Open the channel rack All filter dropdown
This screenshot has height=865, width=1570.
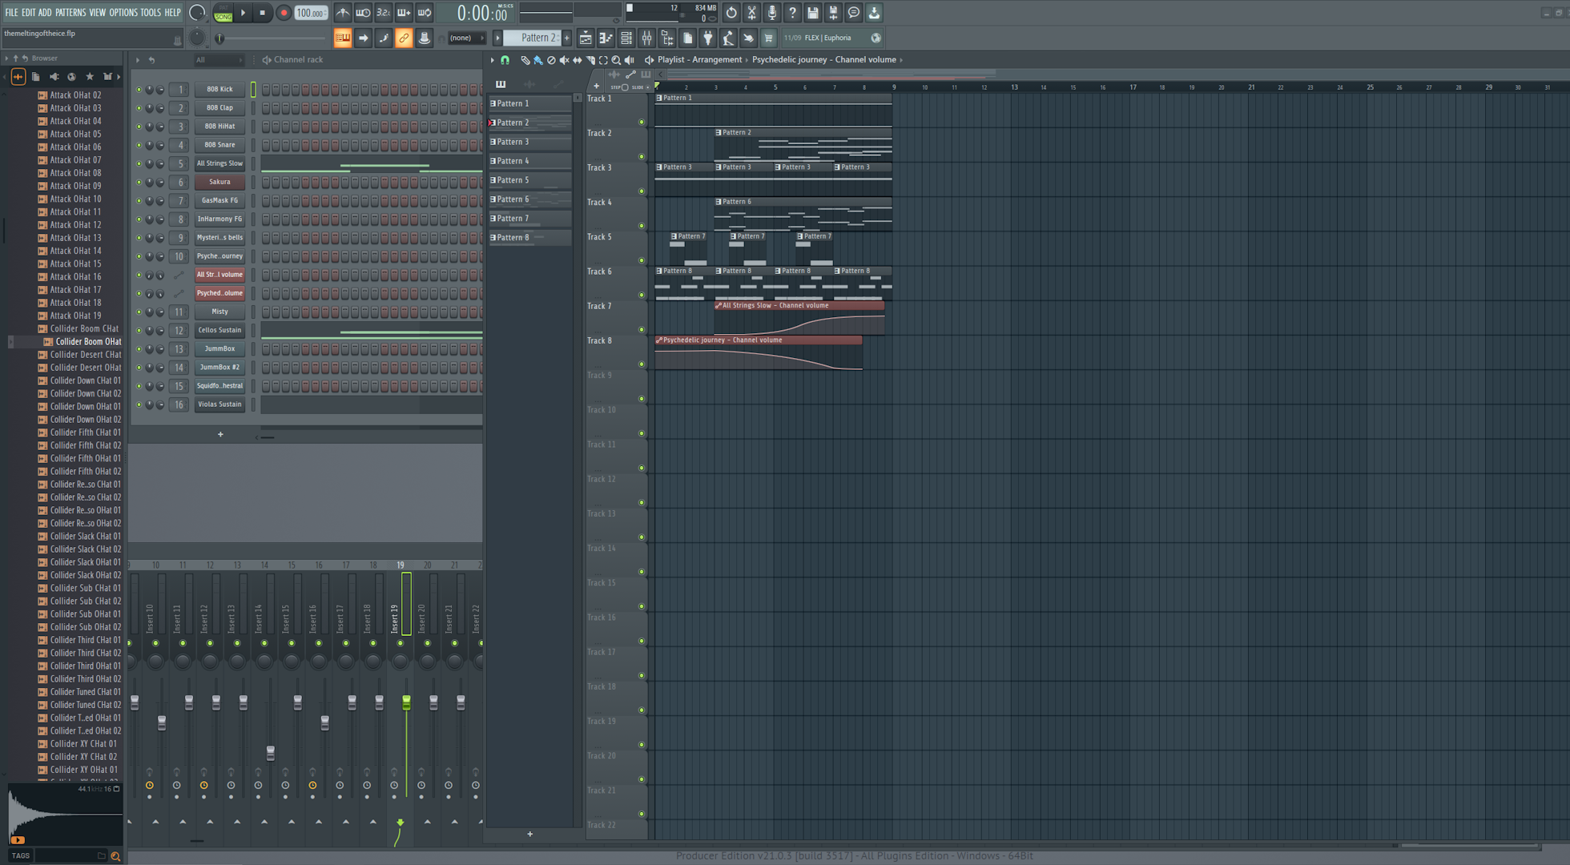click(218, 60)
